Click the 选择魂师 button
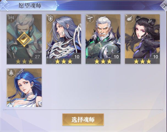 point(83,120)
